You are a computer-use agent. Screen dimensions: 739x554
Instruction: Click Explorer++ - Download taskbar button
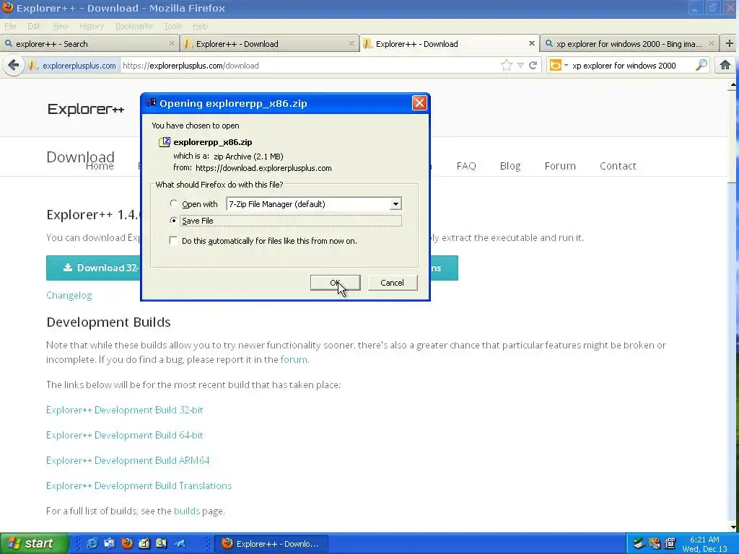(271, 544)
